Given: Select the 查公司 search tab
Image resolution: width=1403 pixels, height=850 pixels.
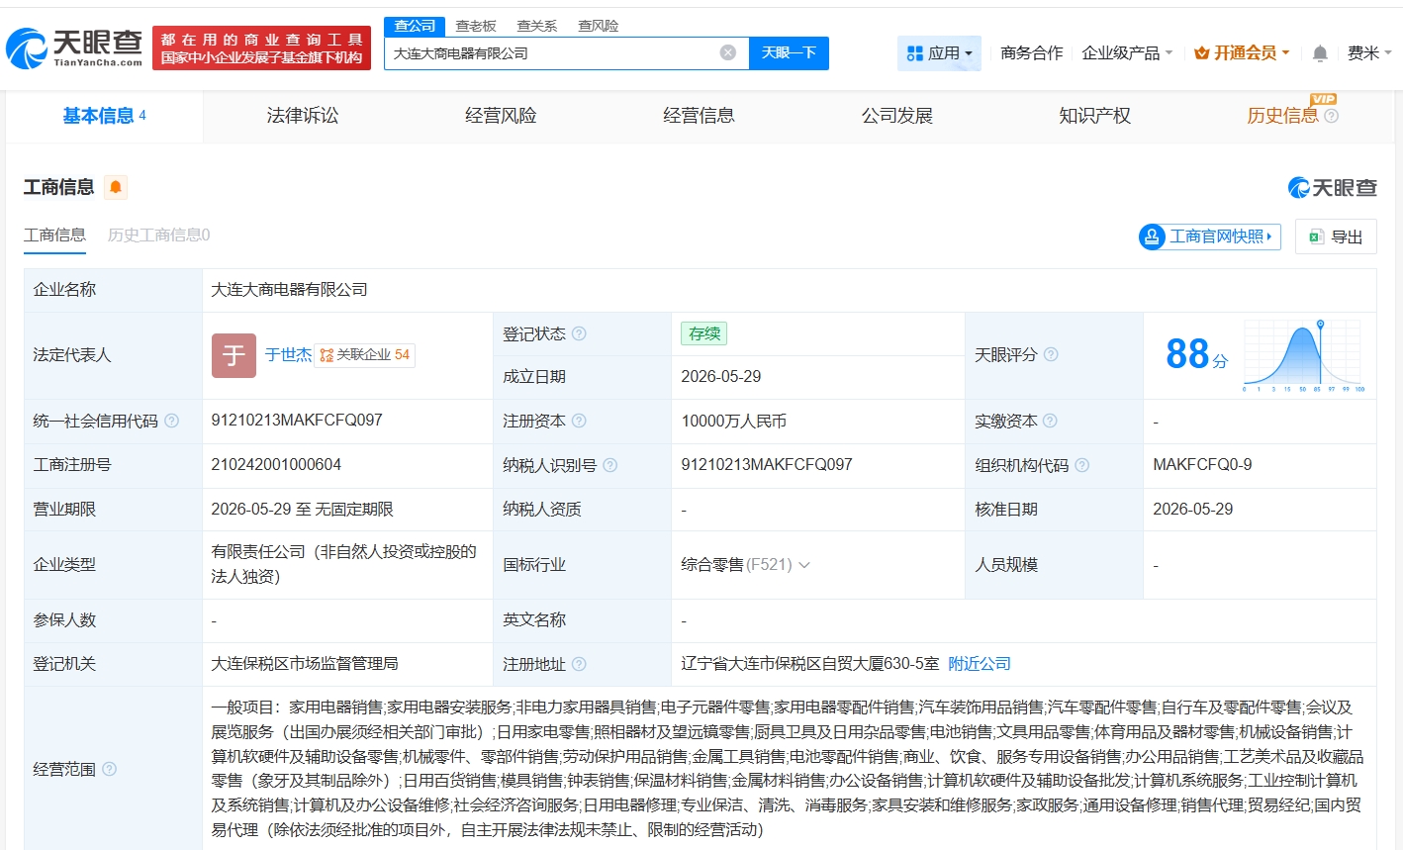Looking at the screenshot, I should click(x=415, y=26).
